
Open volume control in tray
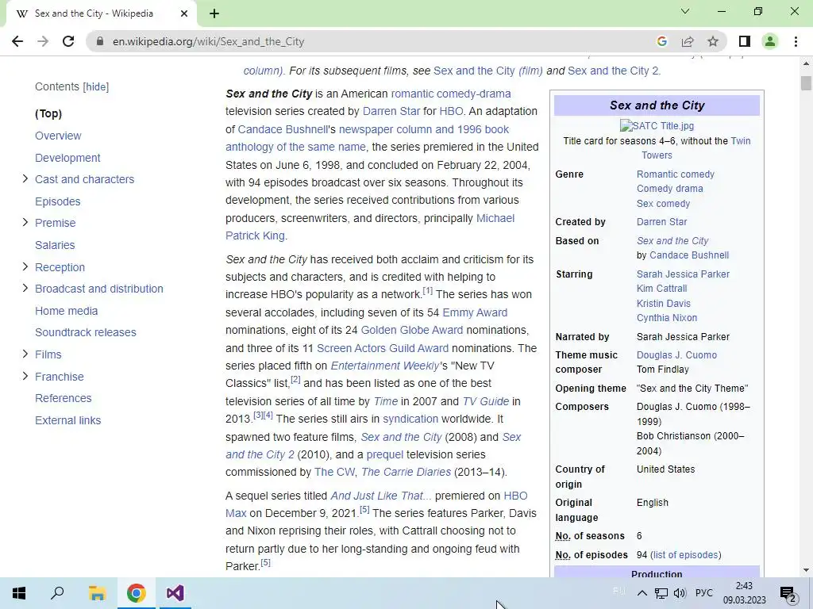pyautogui.click(x=680, y=593)
